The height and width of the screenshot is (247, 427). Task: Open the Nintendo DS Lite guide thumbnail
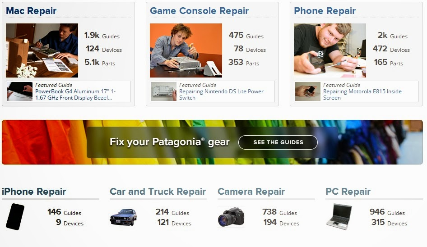164,91
